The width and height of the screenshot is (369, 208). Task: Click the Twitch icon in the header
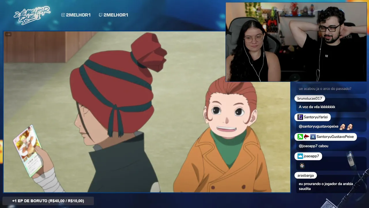pos(101,15)
